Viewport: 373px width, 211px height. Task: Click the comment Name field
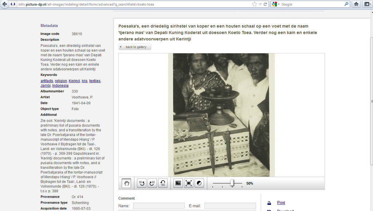[159, 206]
